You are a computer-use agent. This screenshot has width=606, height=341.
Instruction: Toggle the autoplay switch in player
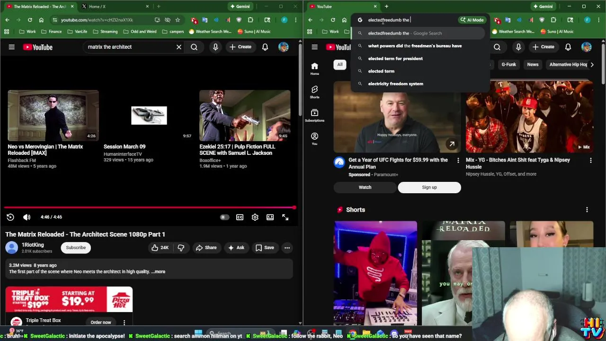(x=224, y=217)
